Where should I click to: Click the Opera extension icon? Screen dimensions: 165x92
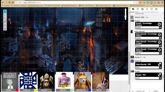point(140,2)
